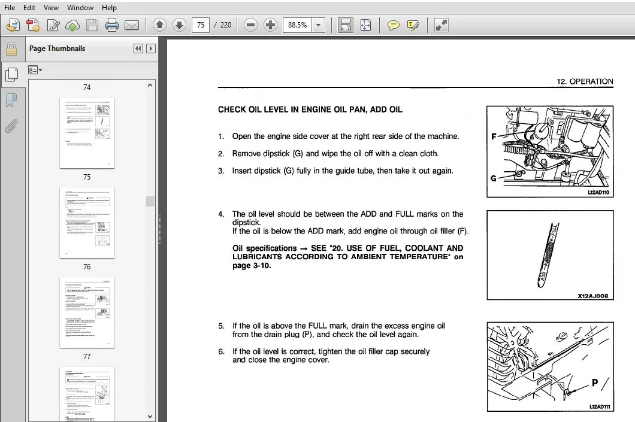Viewport: 635px width, 422px height.
Task: Go to next page with down arrow
Action: tap(179, 25)
